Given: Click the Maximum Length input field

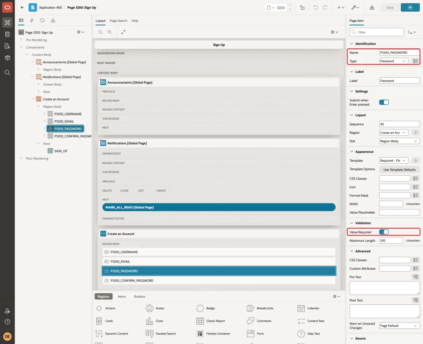Looking at the screenshot, I should [x=391, y=241].
